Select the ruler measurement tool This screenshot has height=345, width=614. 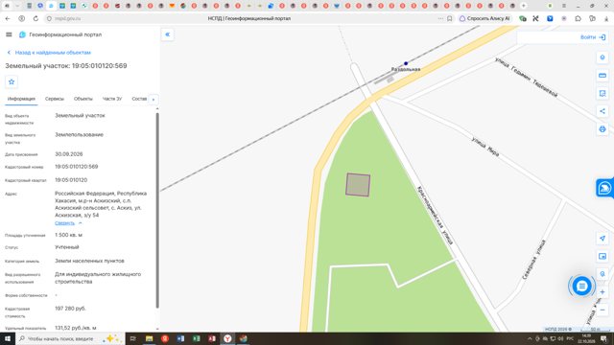pos(602,75)
